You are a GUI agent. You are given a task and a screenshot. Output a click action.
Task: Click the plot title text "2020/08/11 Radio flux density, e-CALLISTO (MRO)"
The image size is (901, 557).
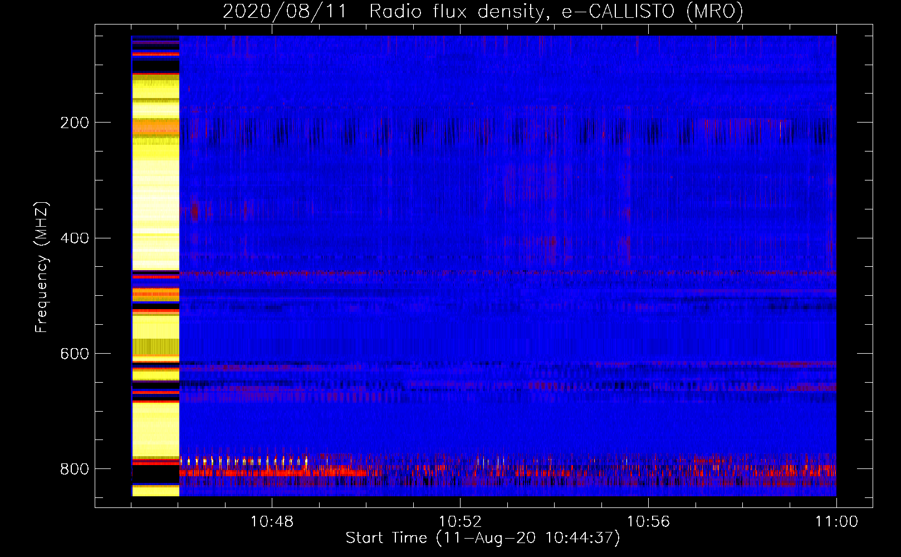(x=483, y=12)
